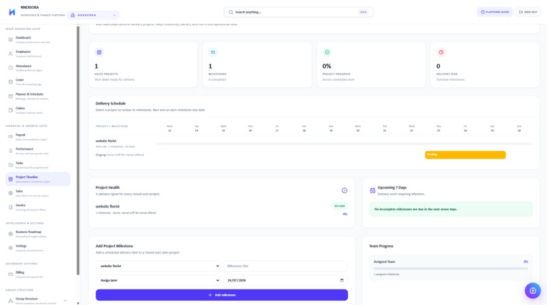Expand the Group Structure chevron
This screenshot has width=547, height=305.
(65, 300)
